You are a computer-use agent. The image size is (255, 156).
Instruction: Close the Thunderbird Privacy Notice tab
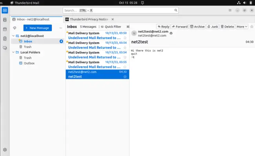tap(113, 19)
